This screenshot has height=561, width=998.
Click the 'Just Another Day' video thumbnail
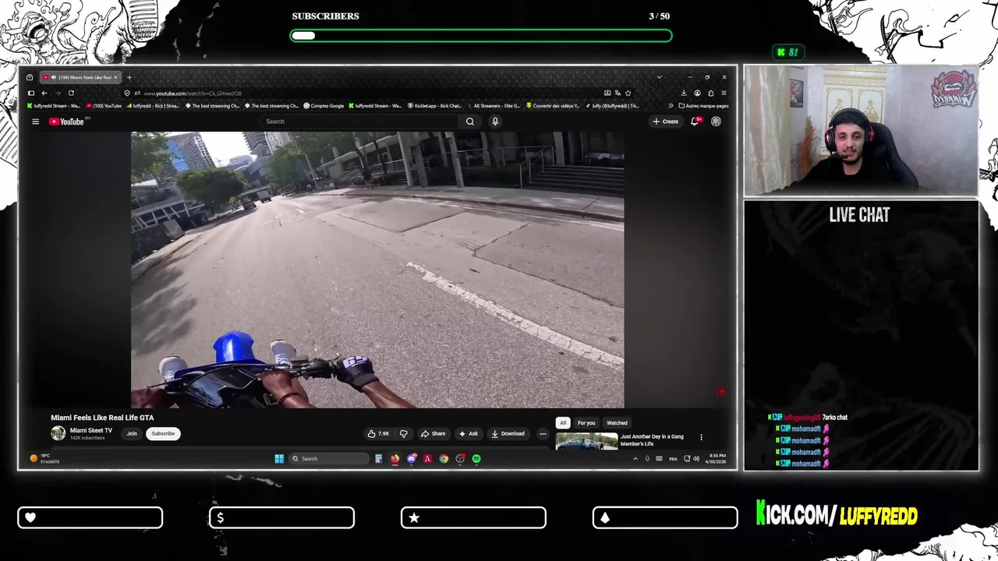tap(586, 441)
